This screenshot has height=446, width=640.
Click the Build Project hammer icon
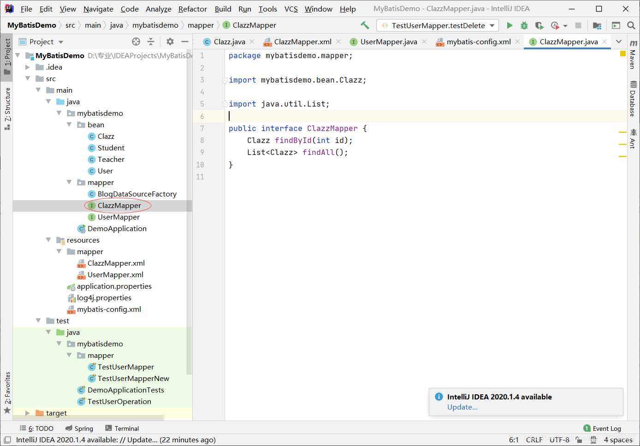(x=365, y=25)
